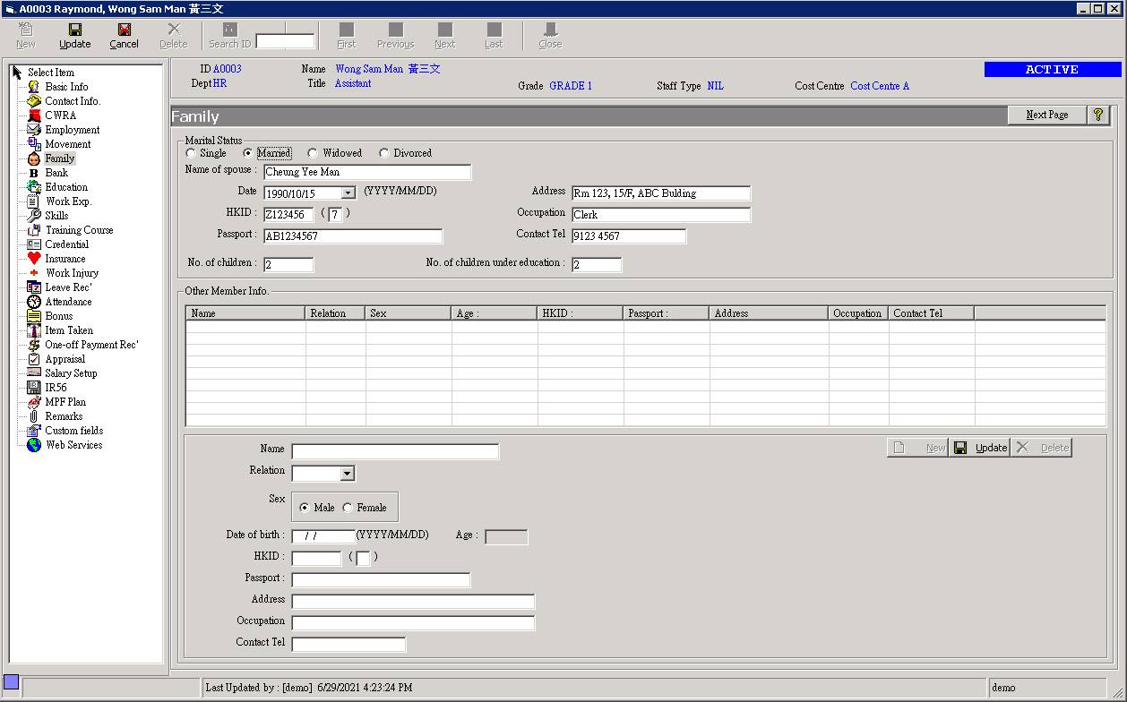1127x702 pixels.
Task: Select the Credential card icon
Action: coord(34,244)
